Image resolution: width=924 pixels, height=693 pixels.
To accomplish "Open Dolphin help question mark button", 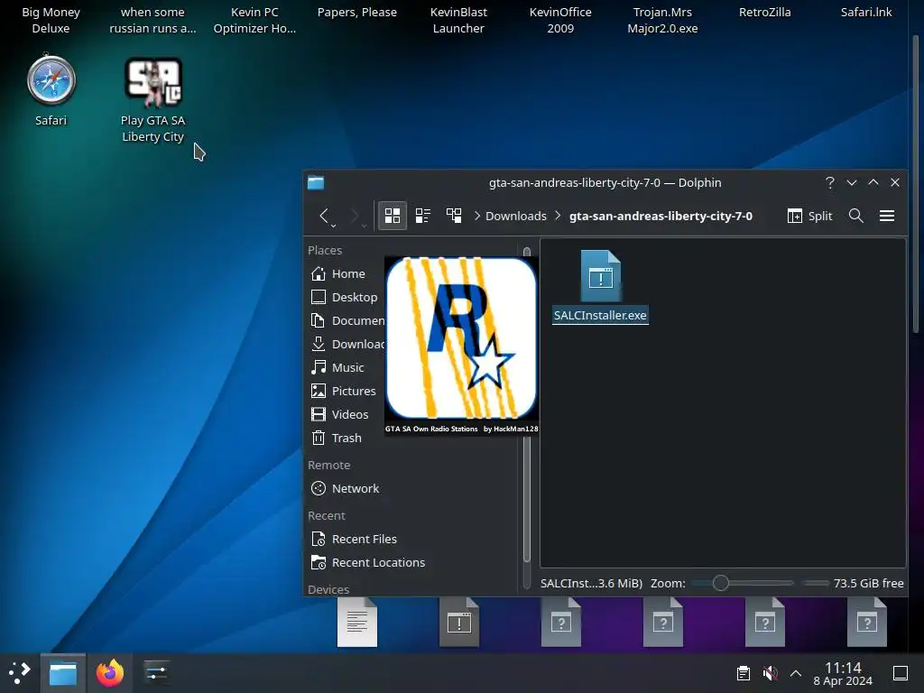I will tap(830, 182).
